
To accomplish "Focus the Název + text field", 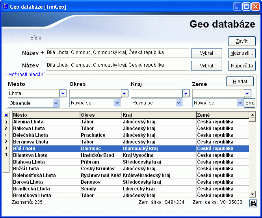I will [x=117, y=53].
